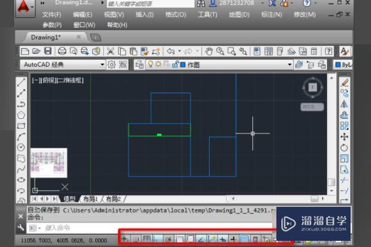
Task: Open the Layer Properties Manager icon
Action: pos(139,64)
